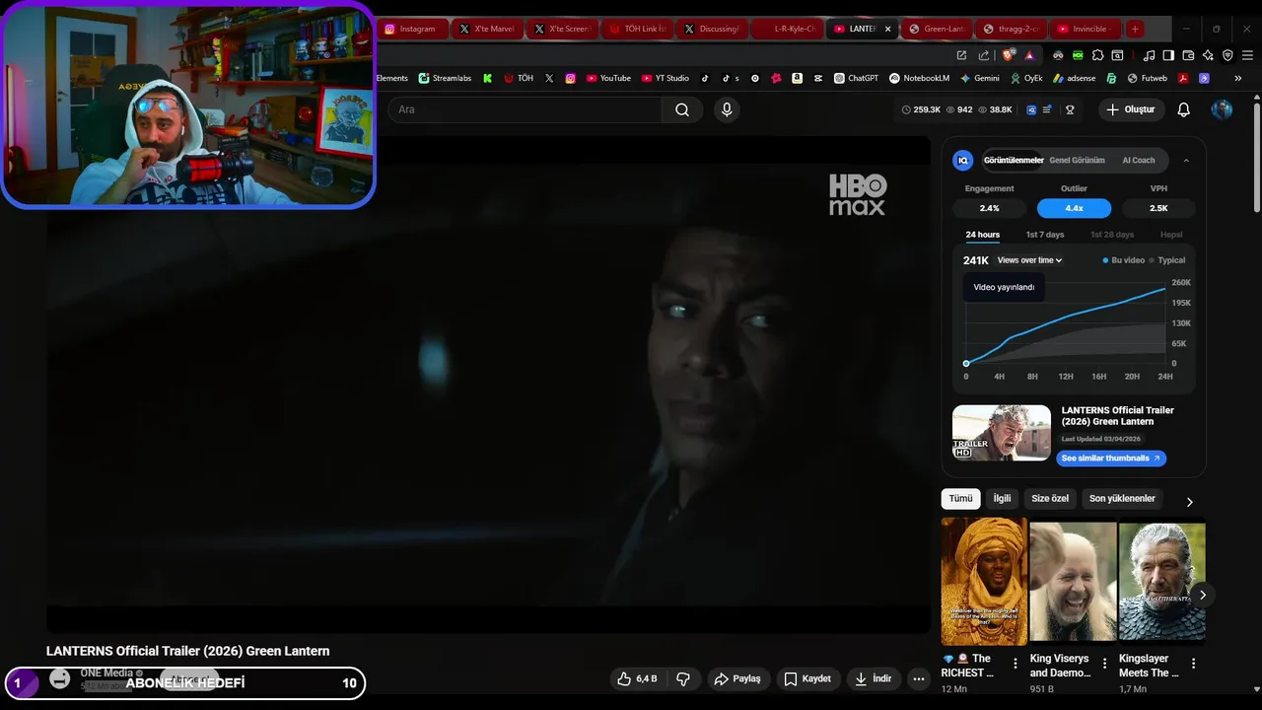
Task: Click the Oluştur create button
Action: click(1130, 109)
